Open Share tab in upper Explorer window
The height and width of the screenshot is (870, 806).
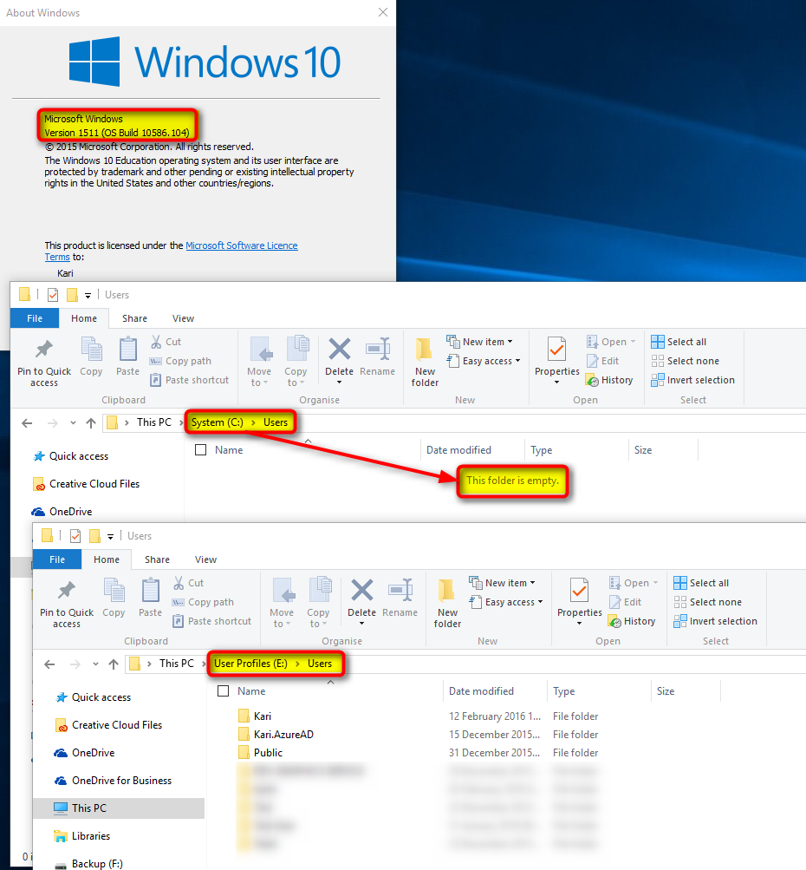click(134, 318)
